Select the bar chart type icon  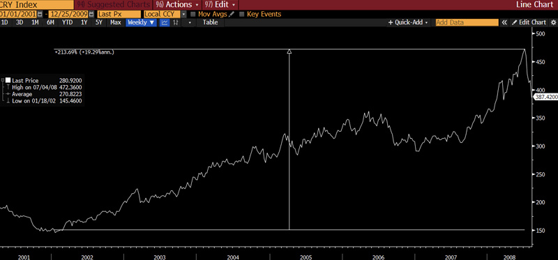click(x=175, y=22)
